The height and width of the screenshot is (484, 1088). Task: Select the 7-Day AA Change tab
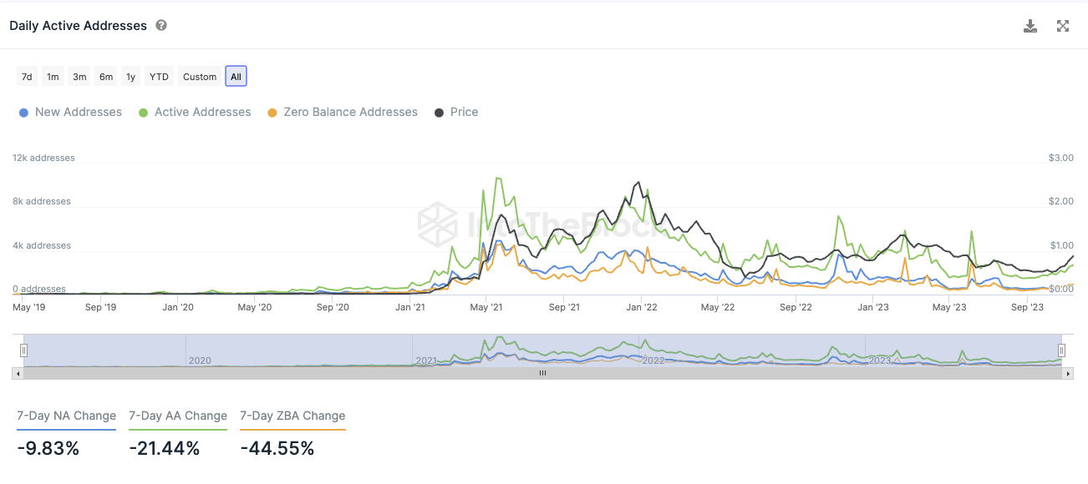click(178, 416)
